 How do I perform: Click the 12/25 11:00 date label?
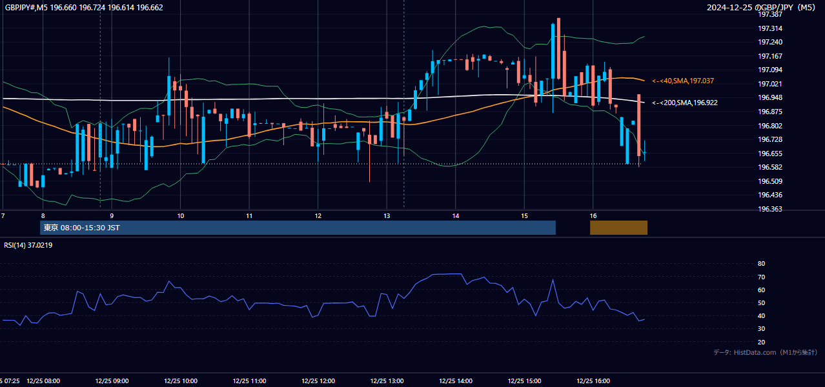[x=249, y=381]
